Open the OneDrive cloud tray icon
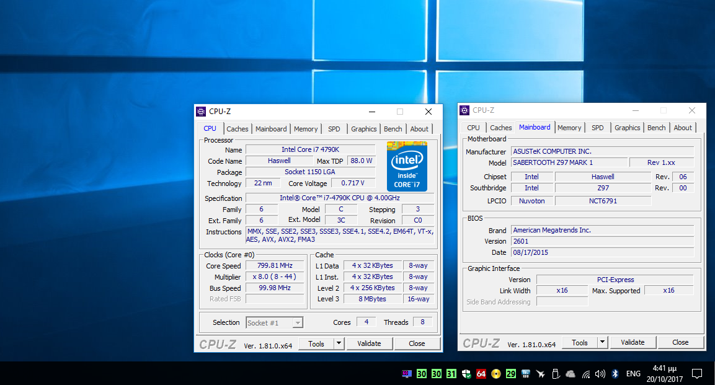 point(571,374)
